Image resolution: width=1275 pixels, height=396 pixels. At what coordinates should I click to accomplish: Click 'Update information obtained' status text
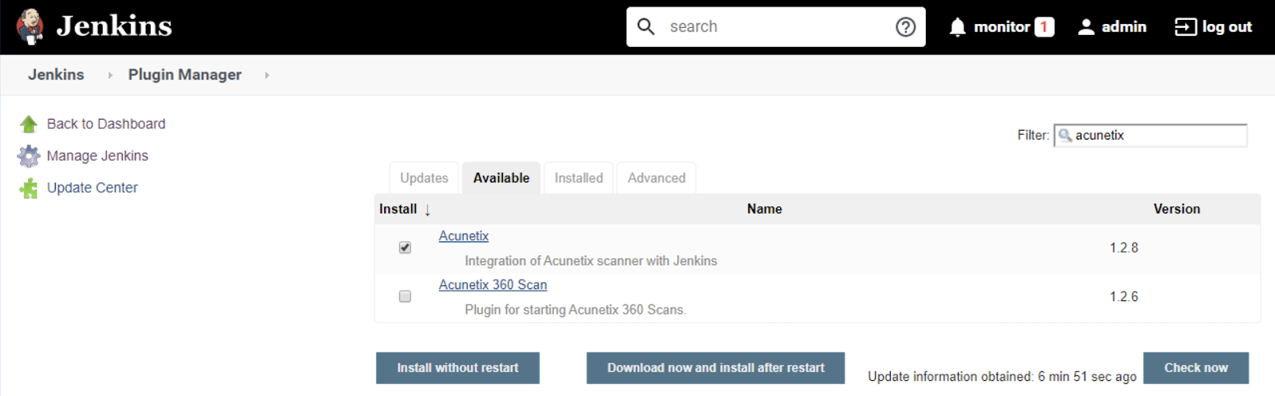[1002, 376]
